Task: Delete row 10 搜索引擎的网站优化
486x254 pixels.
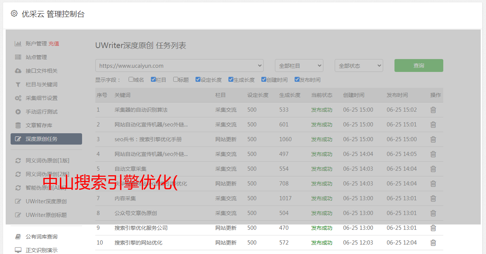Action: 433,243
